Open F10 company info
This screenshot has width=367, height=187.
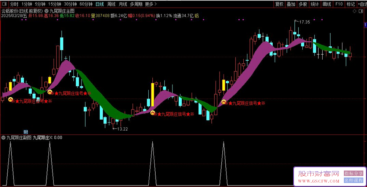coord(339,4)
